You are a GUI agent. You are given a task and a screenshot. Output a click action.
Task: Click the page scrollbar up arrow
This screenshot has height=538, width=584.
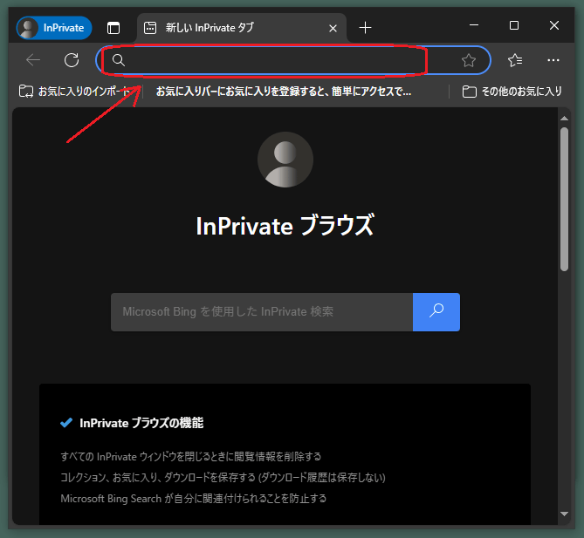point(564,119)
